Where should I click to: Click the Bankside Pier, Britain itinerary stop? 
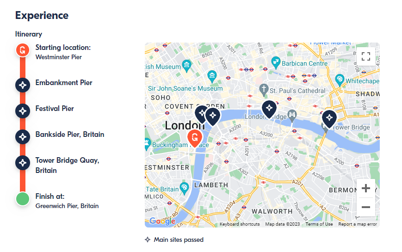tap(70, 135)
